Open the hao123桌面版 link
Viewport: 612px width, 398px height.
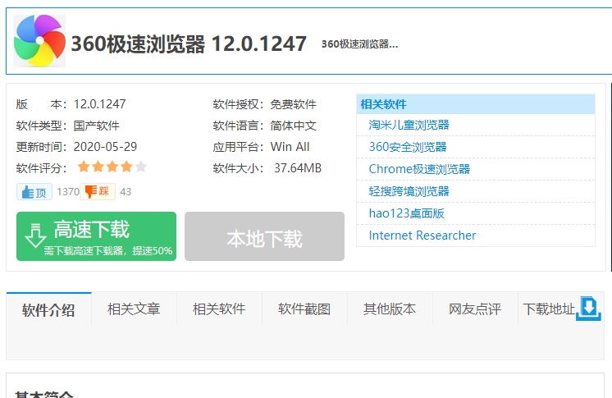(406, 213)
